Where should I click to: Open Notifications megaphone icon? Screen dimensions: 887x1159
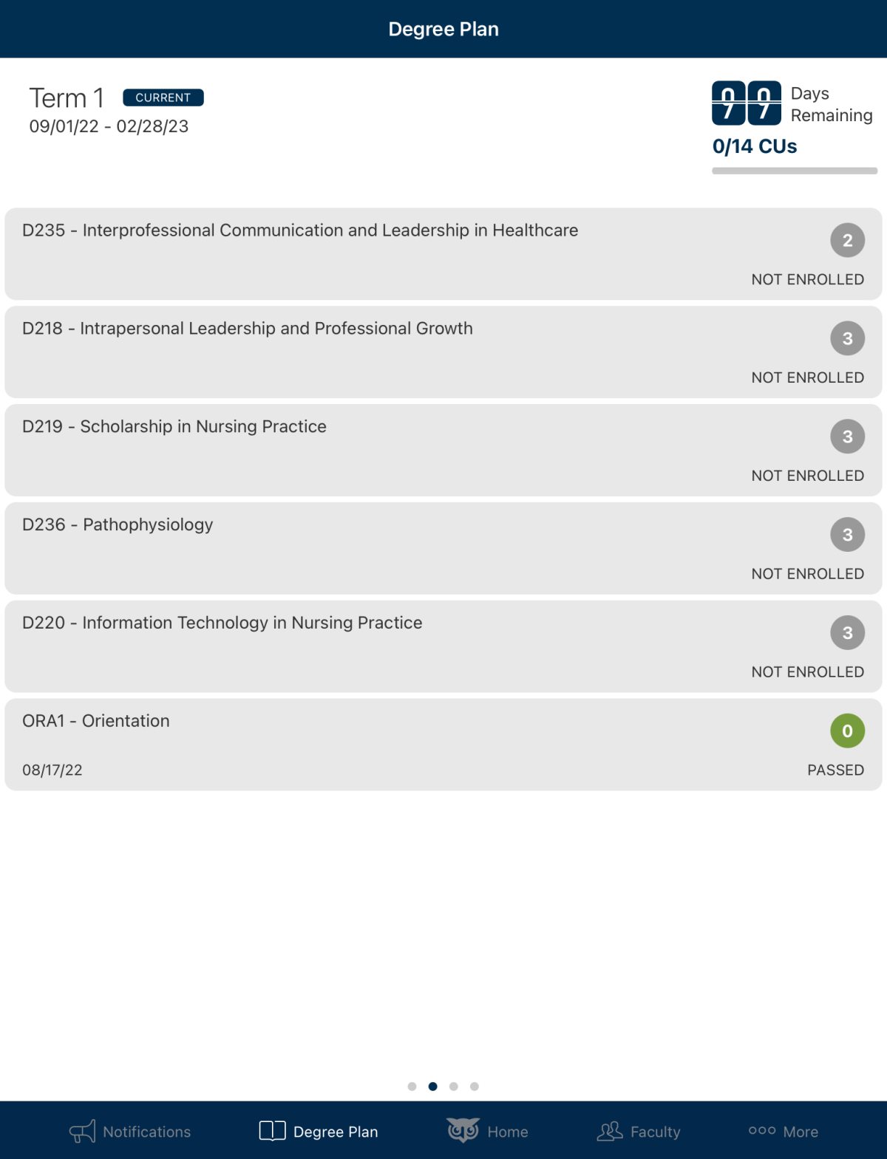[x=82, y=1131]
